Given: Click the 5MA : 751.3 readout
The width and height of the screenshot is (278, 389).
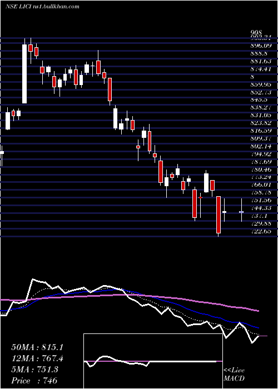Looking at the screenshot, I should pos(34,370).
